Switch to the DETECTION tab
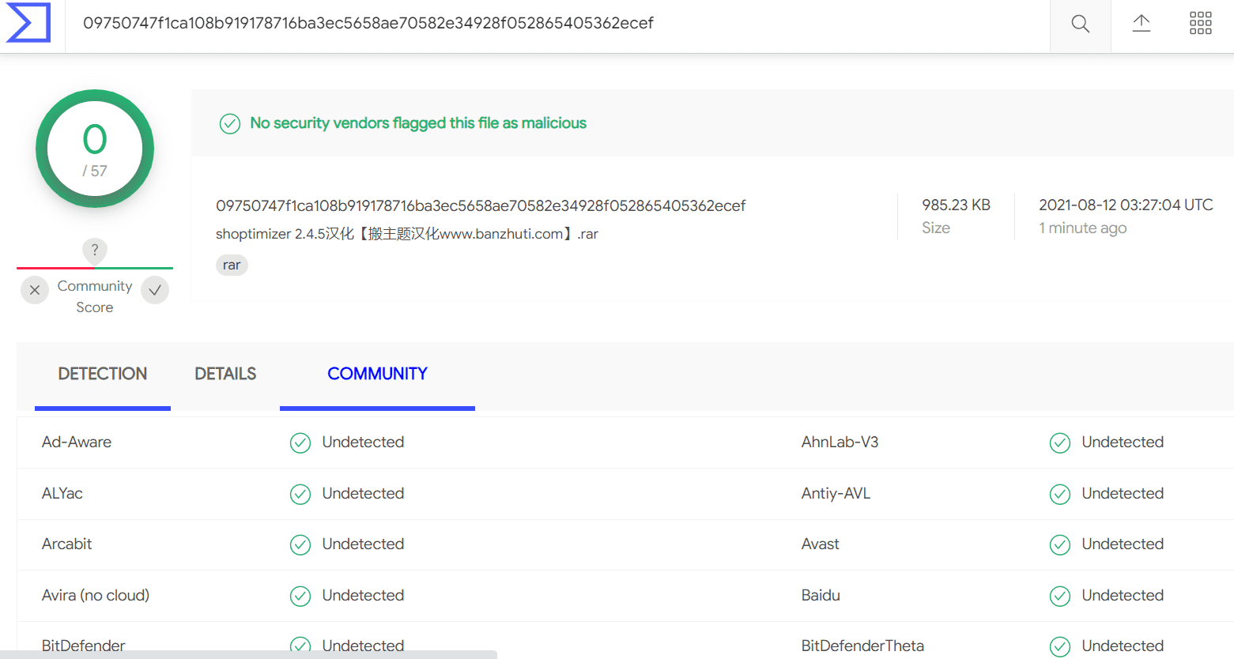The width and height of the screenshot is (1234, 659). (103, 374)
